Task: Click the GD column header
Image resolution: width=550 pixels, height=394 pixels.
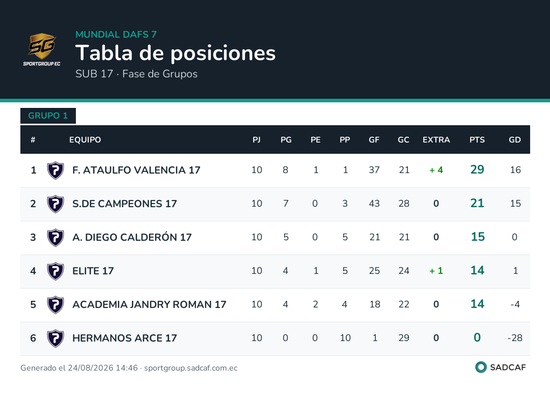Action: point(514,139)
